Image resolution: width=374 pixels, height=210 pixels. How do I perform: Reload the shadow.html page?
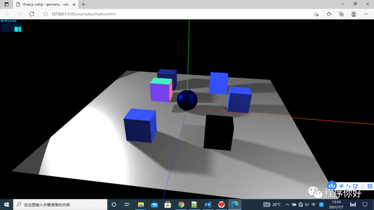click(32, 14)
